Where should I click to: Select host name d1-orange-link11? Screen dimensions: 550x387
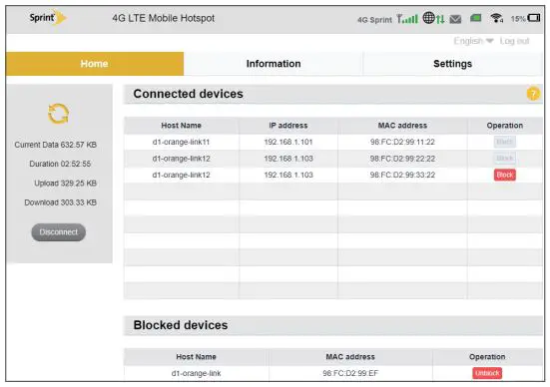pyautogui.click(x=181, y=142)
